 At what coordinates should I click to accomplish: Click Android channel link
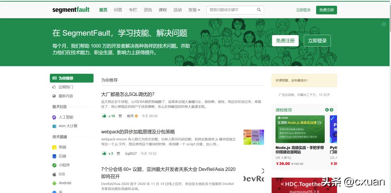[x=65, y=183]
